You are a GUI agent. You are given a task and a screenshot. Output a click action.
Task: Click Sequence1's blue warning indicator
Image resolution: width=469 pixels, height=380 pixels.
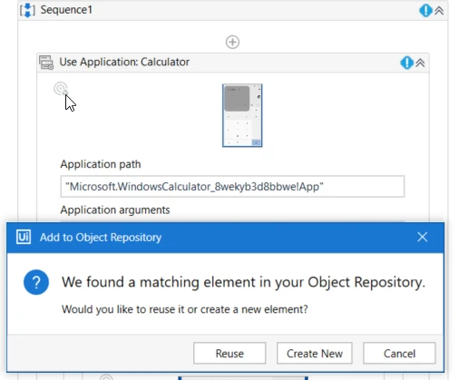point(425,11)
